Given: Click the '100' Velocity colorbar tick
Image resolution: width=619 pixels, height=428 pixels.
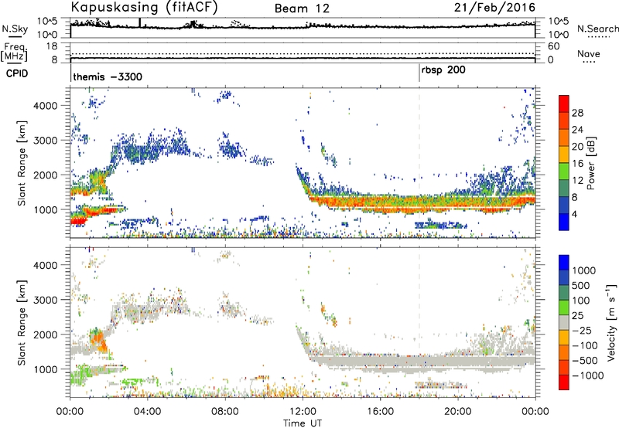Looking at the screenshot, I should click(581, 301).
